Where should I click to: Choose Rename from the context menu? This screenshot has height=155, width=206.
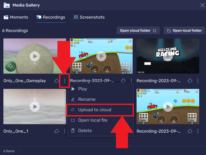click(87, 99)
